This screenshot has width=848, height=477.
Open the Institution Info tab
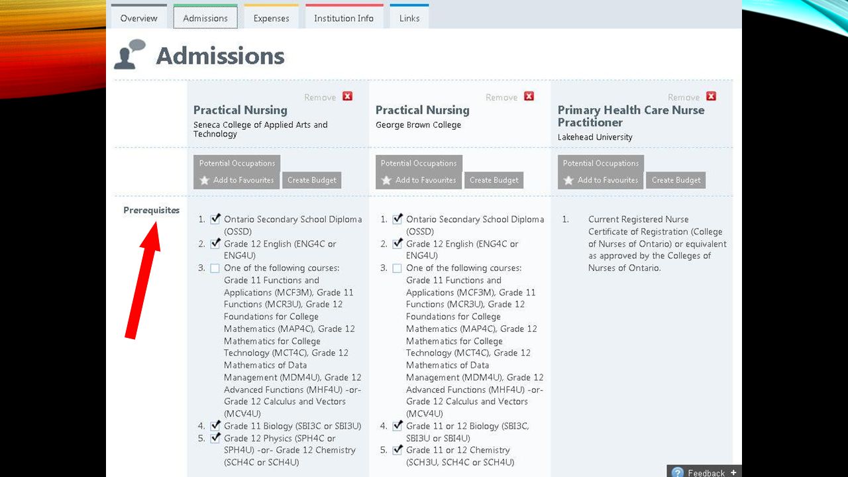344,18
